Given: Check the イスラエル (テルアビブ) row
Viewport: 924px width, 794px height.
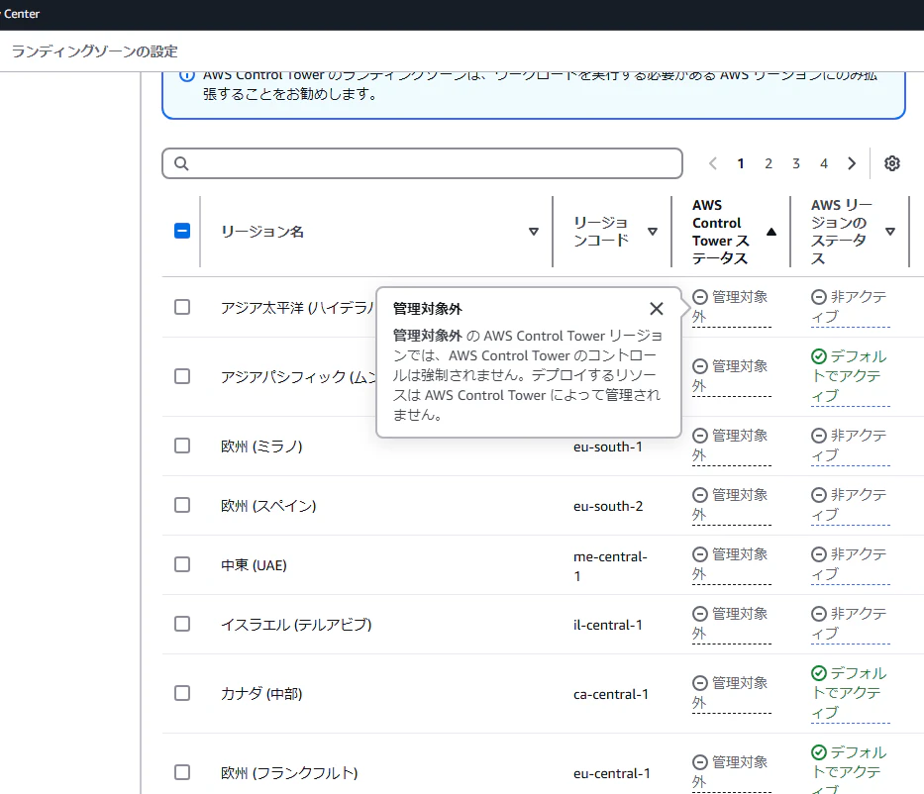Looking at the screenshot, I should tap(182, 625).
